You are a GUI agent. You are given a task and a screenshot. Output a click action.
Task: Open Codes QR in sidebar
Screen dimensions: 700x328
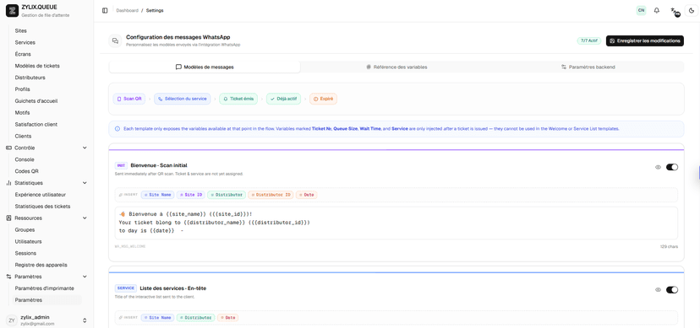click(x=27, y=171)
